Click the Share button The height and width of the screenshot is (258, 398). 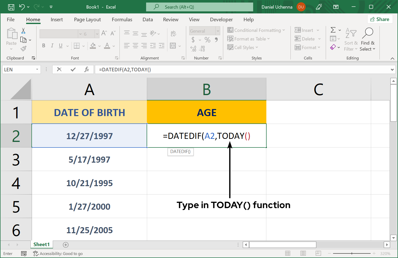click(x=380, y=19)
